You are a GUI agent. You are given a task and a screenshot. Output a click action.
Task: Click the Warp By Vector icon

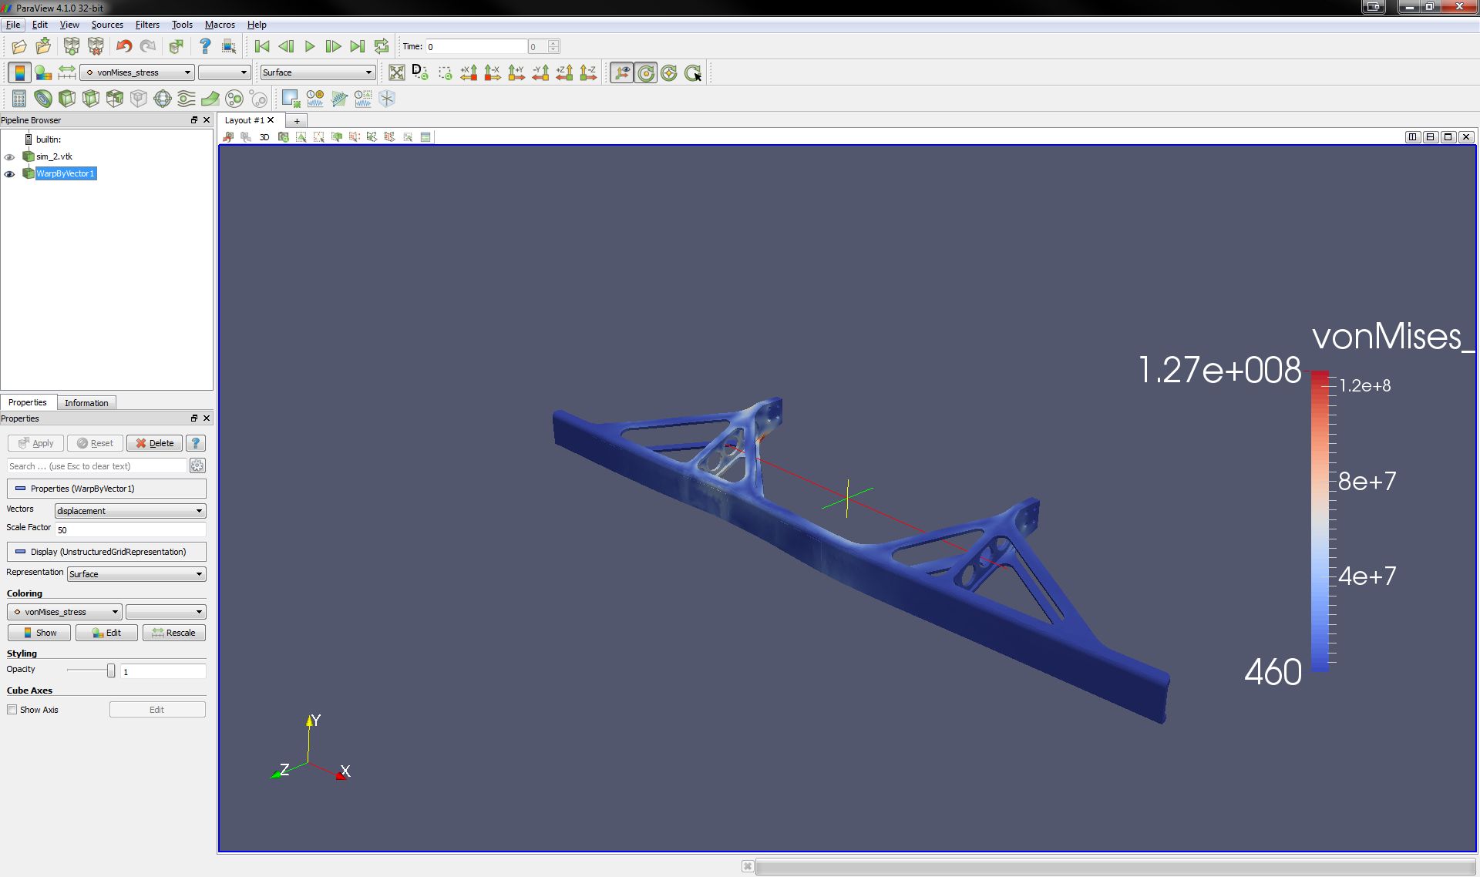point(210,99)
